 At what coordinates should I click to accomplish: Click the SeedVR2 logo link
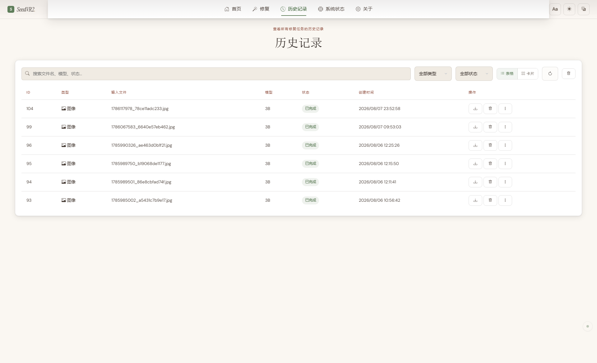pos(21,9)
